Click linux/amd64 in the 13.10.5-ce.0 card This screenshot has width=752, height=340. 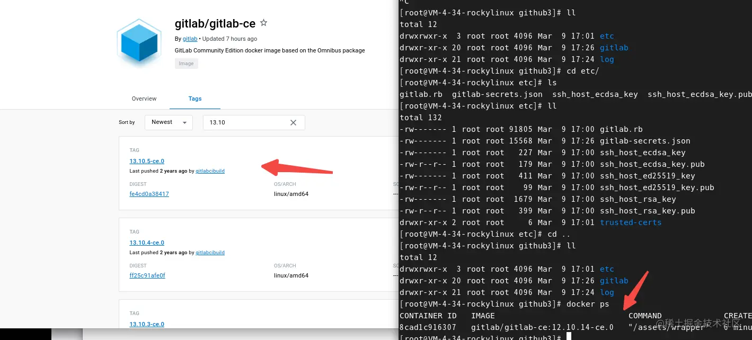(291, 194)
